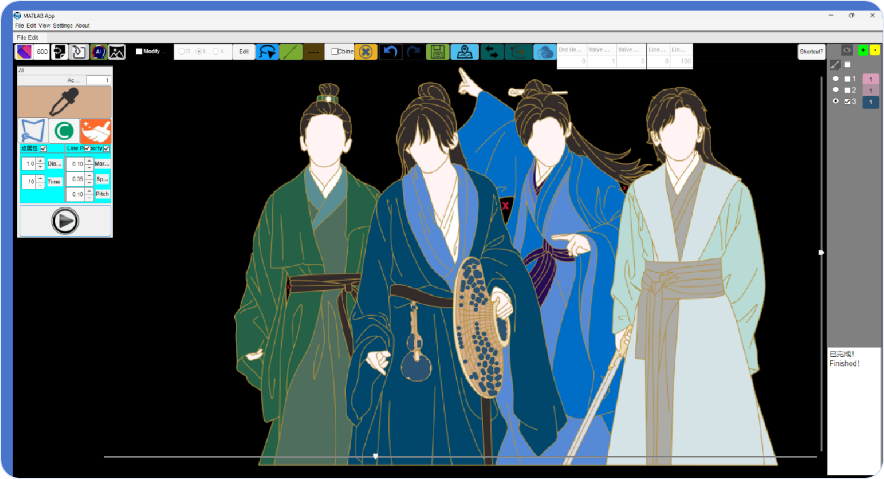This screenshot has width=884, height=479.
Task: Open the About menu
Action: click(x=82, y=25)
